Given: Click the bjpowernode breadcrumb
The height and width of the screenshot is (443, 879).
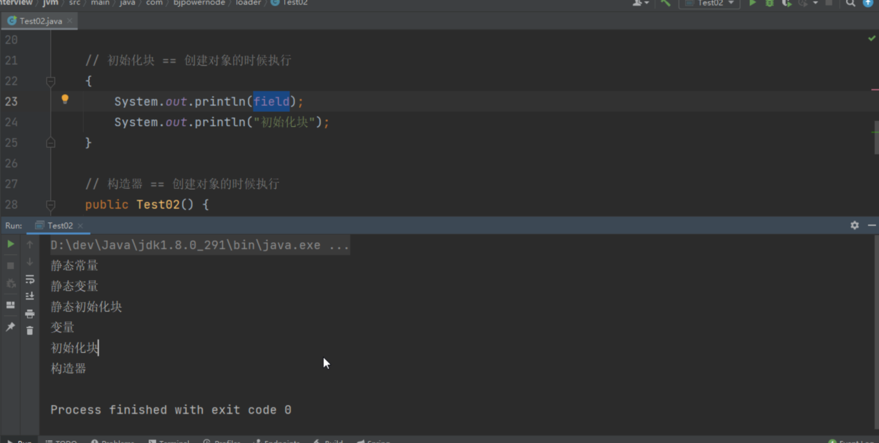Looking at the screenshot, I should (199, 3).
